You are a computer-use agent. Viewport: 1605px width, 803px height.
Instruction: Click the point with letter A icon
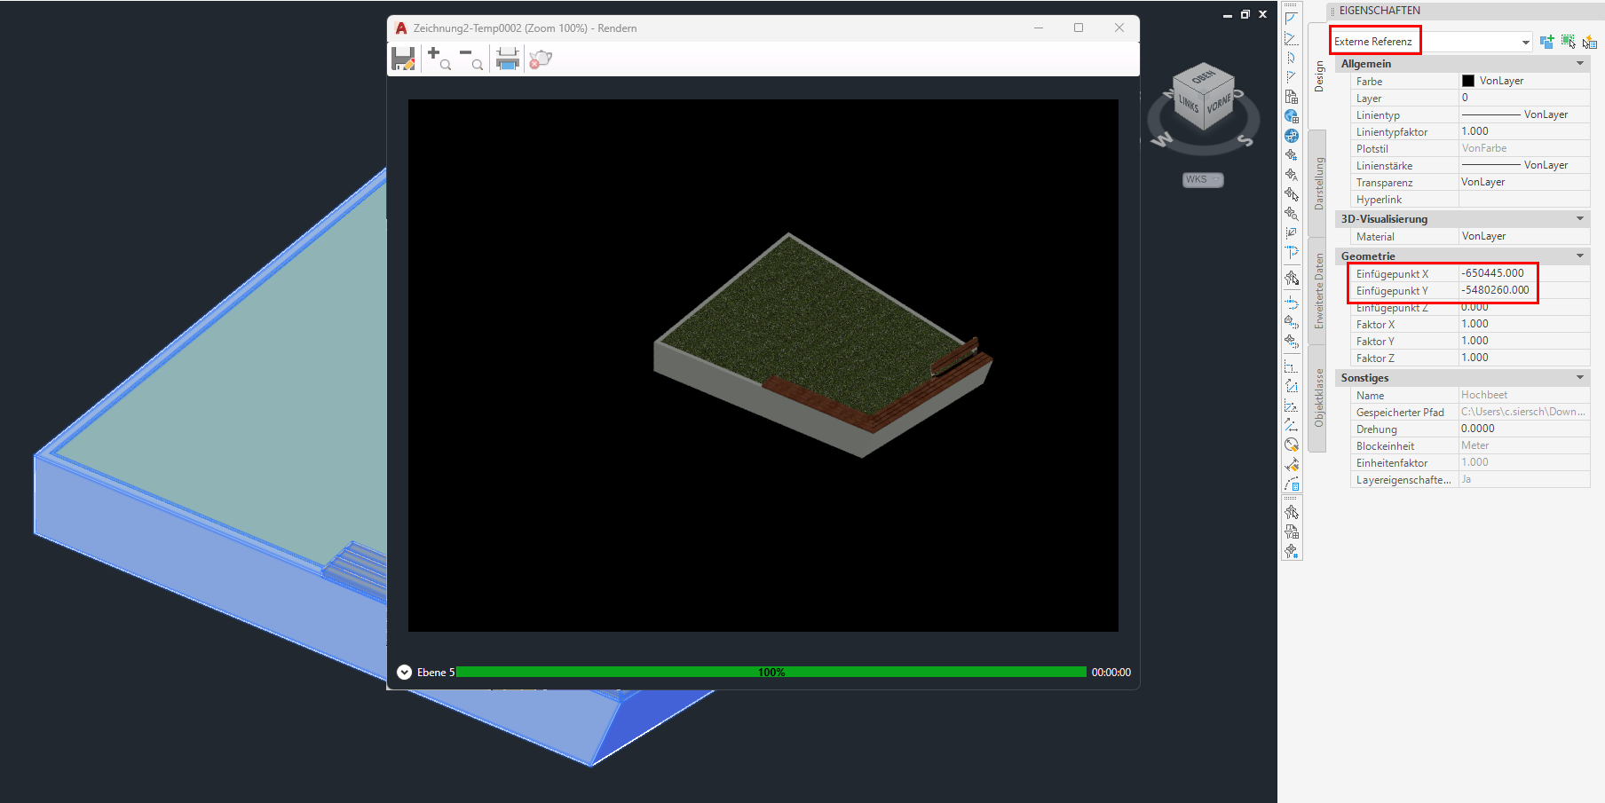coord(1292,175)
